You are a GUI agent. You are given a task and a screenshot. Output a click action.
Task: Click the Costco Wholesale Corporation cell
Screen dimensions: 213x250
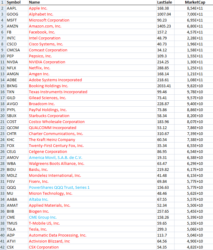coord(92,122)
